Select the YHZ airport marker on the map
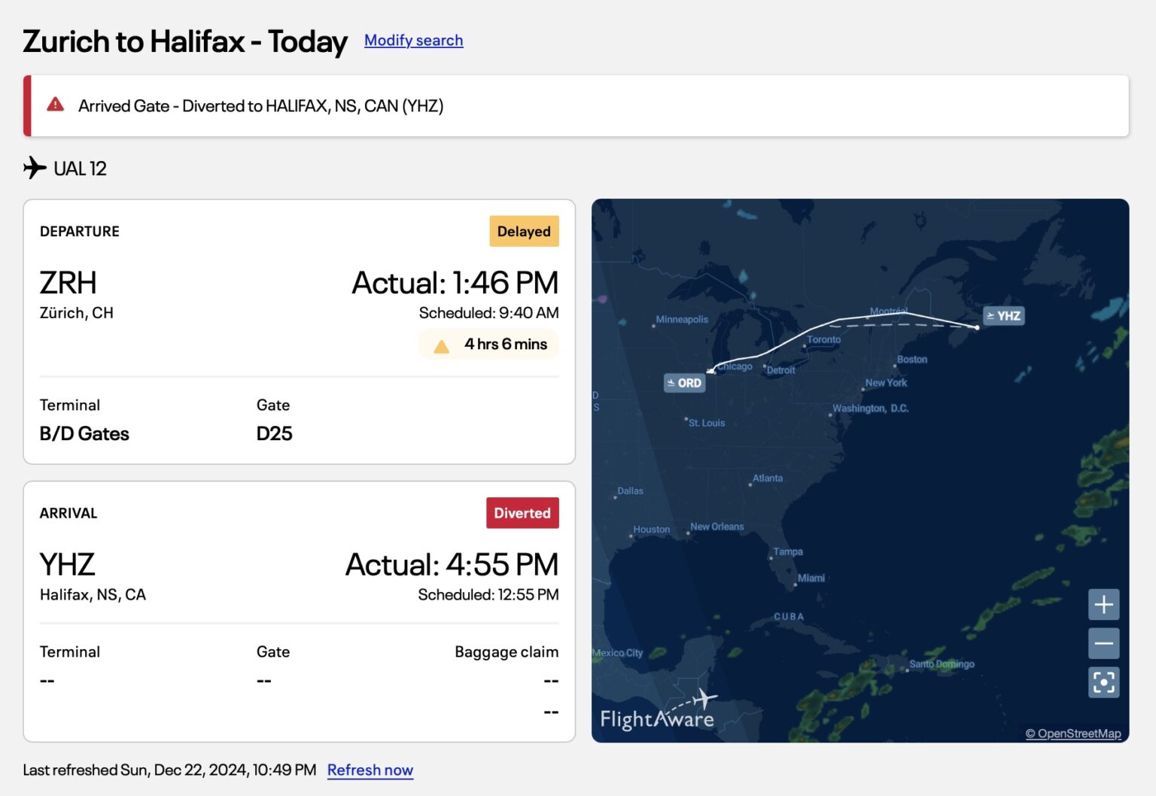This screenshot has height=796, width=1156. [x=1004, y=316]
